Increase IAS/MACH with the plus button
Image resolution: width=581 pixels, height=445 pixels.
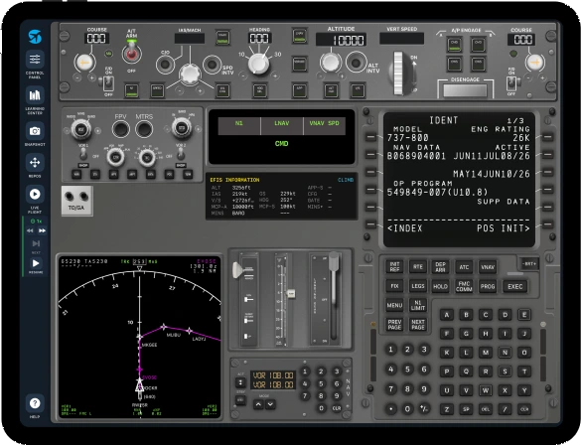click(200, 90)
